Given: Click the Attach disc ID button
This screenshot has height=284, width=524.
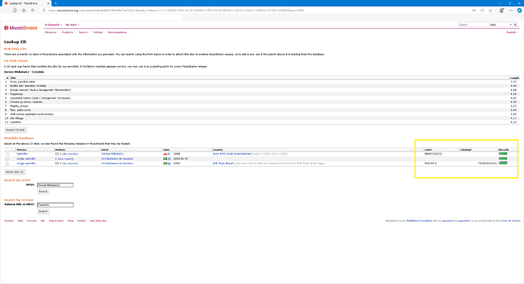Looking at the screenshot, I should tap(14, 172).
